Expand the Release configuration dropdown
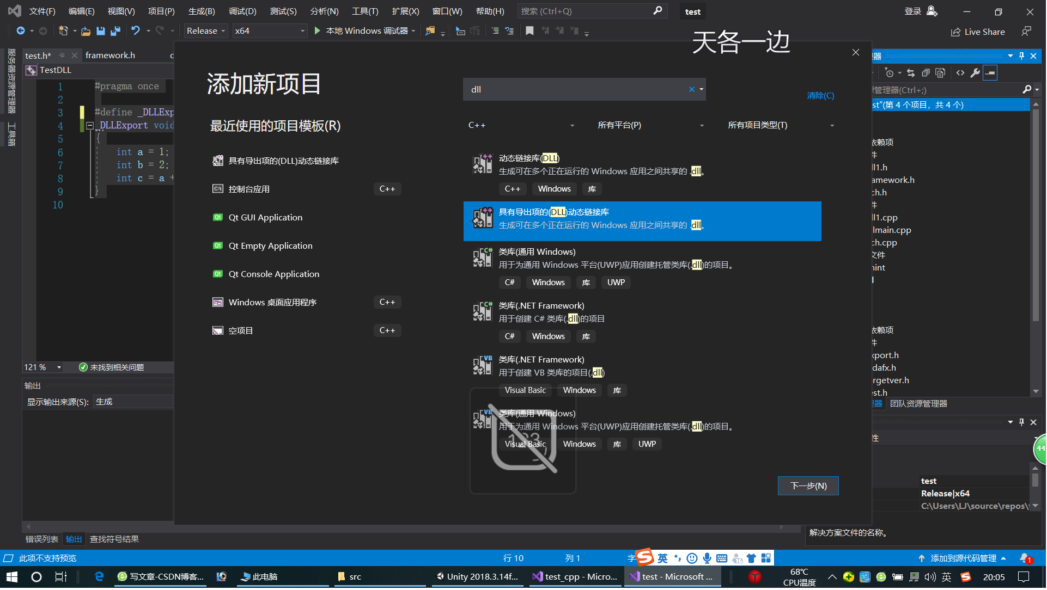Screen dimensions: 1047x590 [x=205, y=31]
